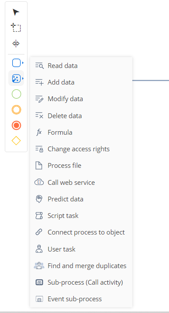Pick the red end event circle
The width and height of the screenshot is (169, 313).
pyautogui.click(x=16, y=126)
